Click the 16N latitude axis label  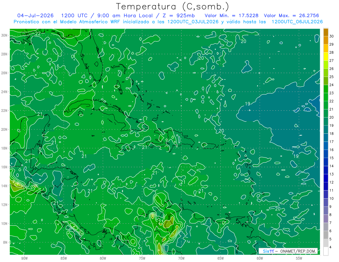point(5,167)
